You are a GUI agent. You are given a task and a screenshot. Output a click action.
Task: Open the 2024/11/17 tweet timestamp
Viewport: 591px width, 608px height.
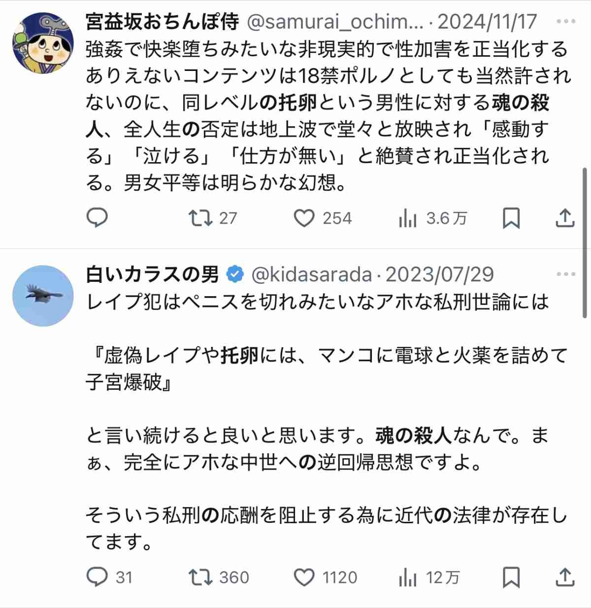[x=487, y=22]
